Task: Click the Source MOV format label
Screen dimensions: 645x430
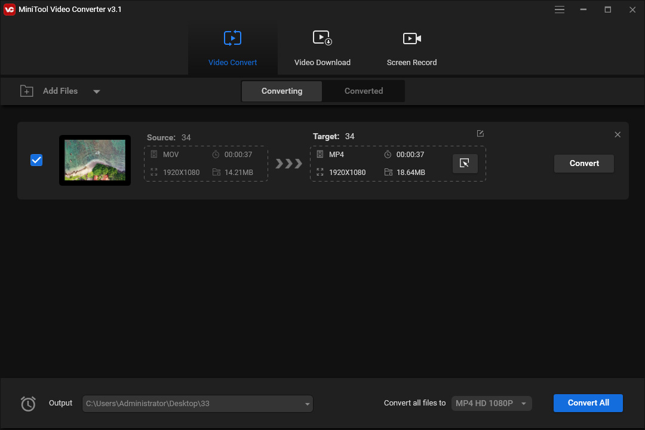Action: [x=171, y=155]
